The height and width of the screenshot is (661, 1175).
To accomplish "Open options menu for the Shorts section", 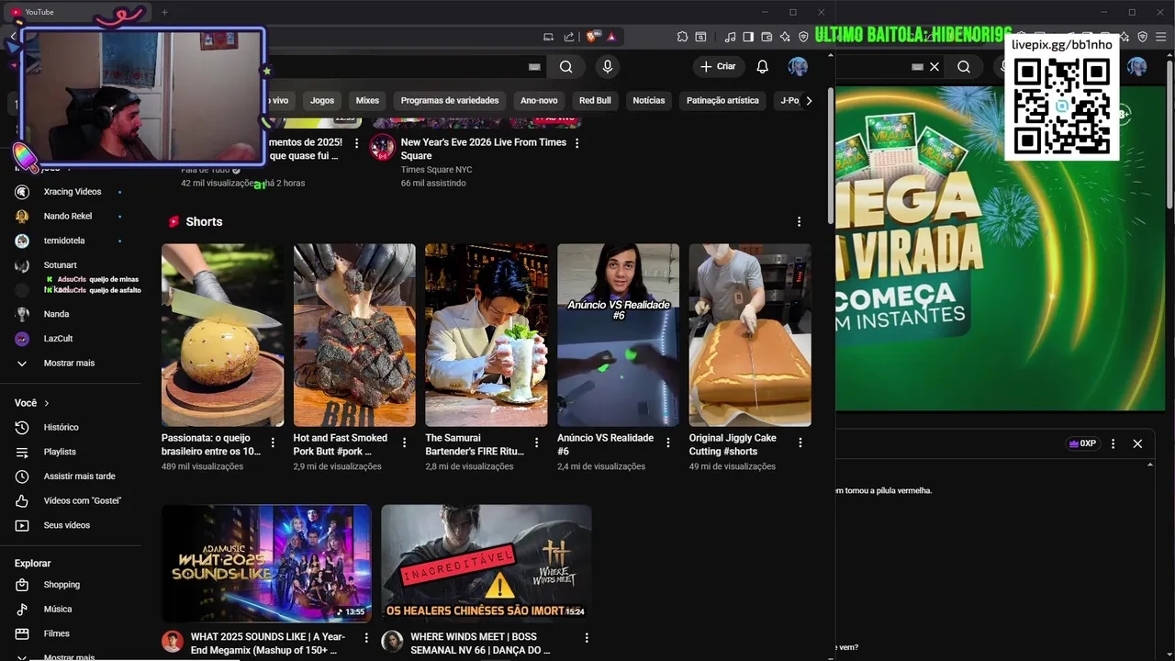I will 799,222.
